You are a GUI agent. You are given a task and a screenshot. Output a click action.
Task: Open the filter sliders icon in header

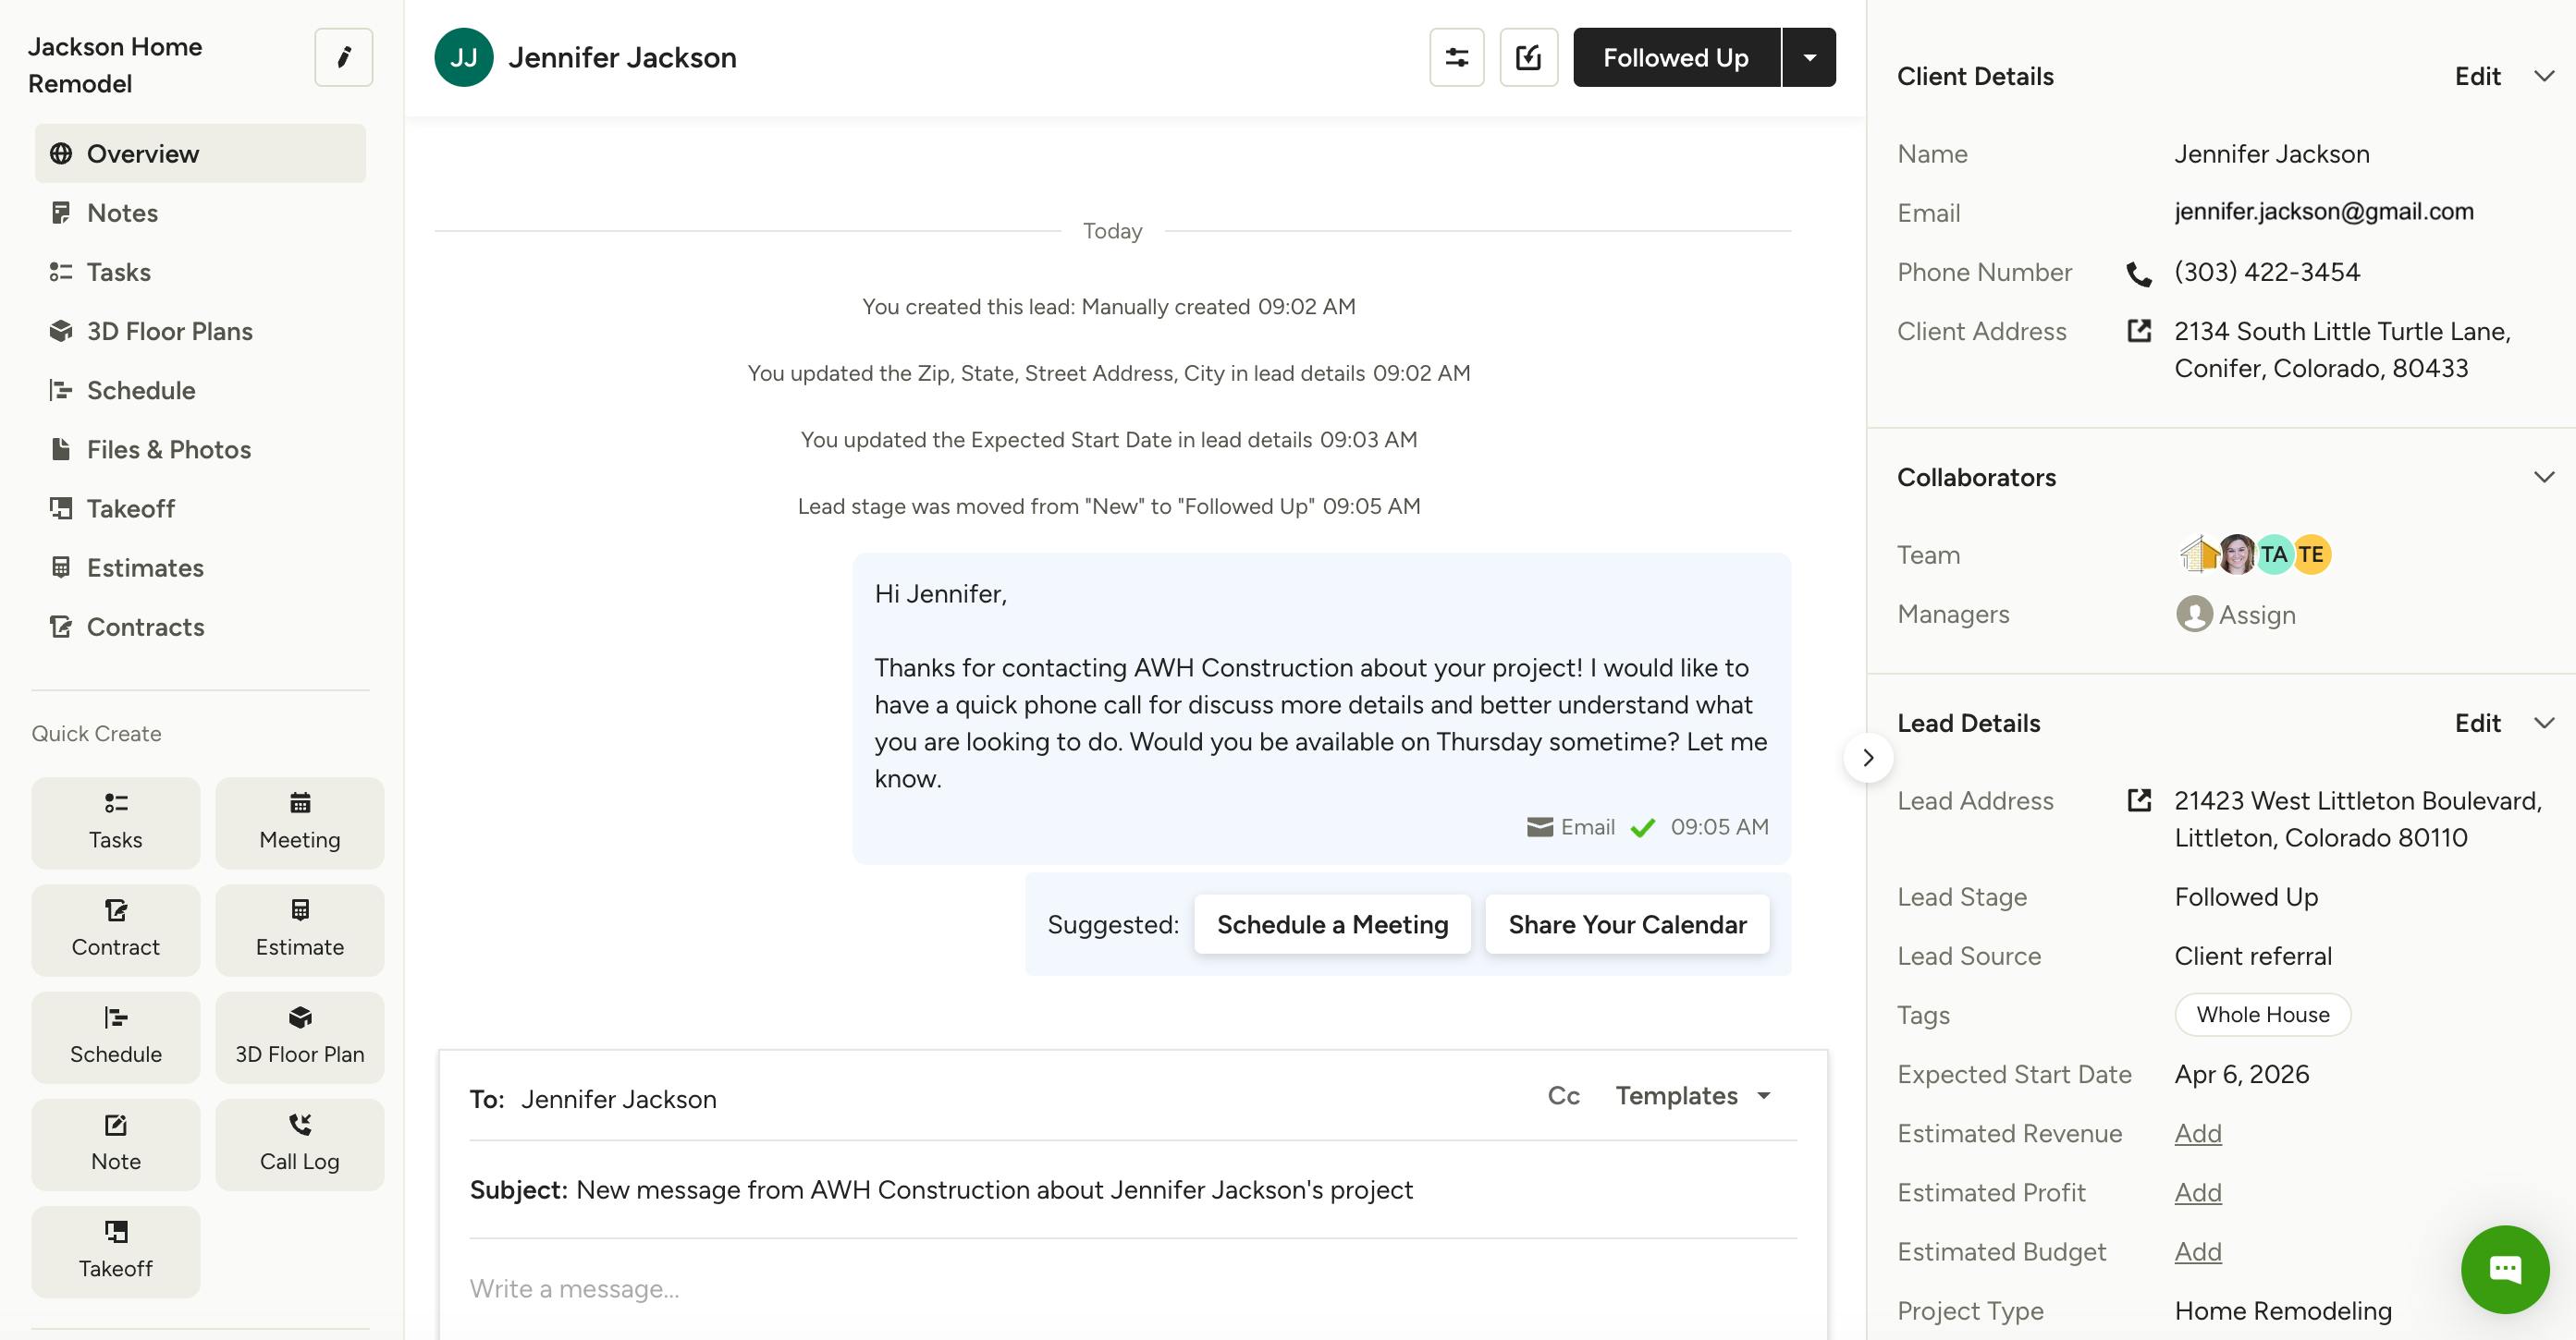click(1456, 57)
